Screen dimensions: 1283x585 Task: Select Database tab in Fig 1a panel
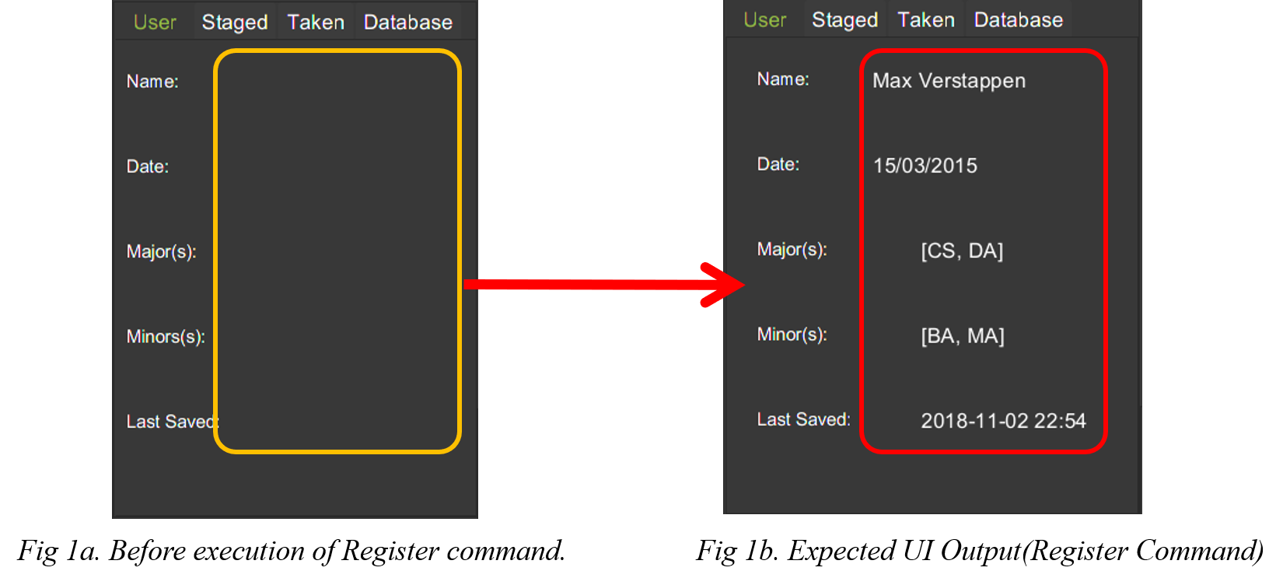coord(408,23)
